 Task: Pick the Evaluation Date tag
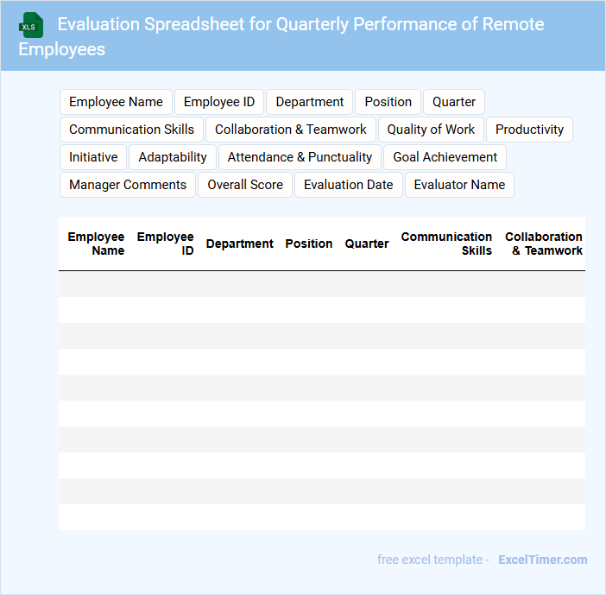(x=348, y=185)
